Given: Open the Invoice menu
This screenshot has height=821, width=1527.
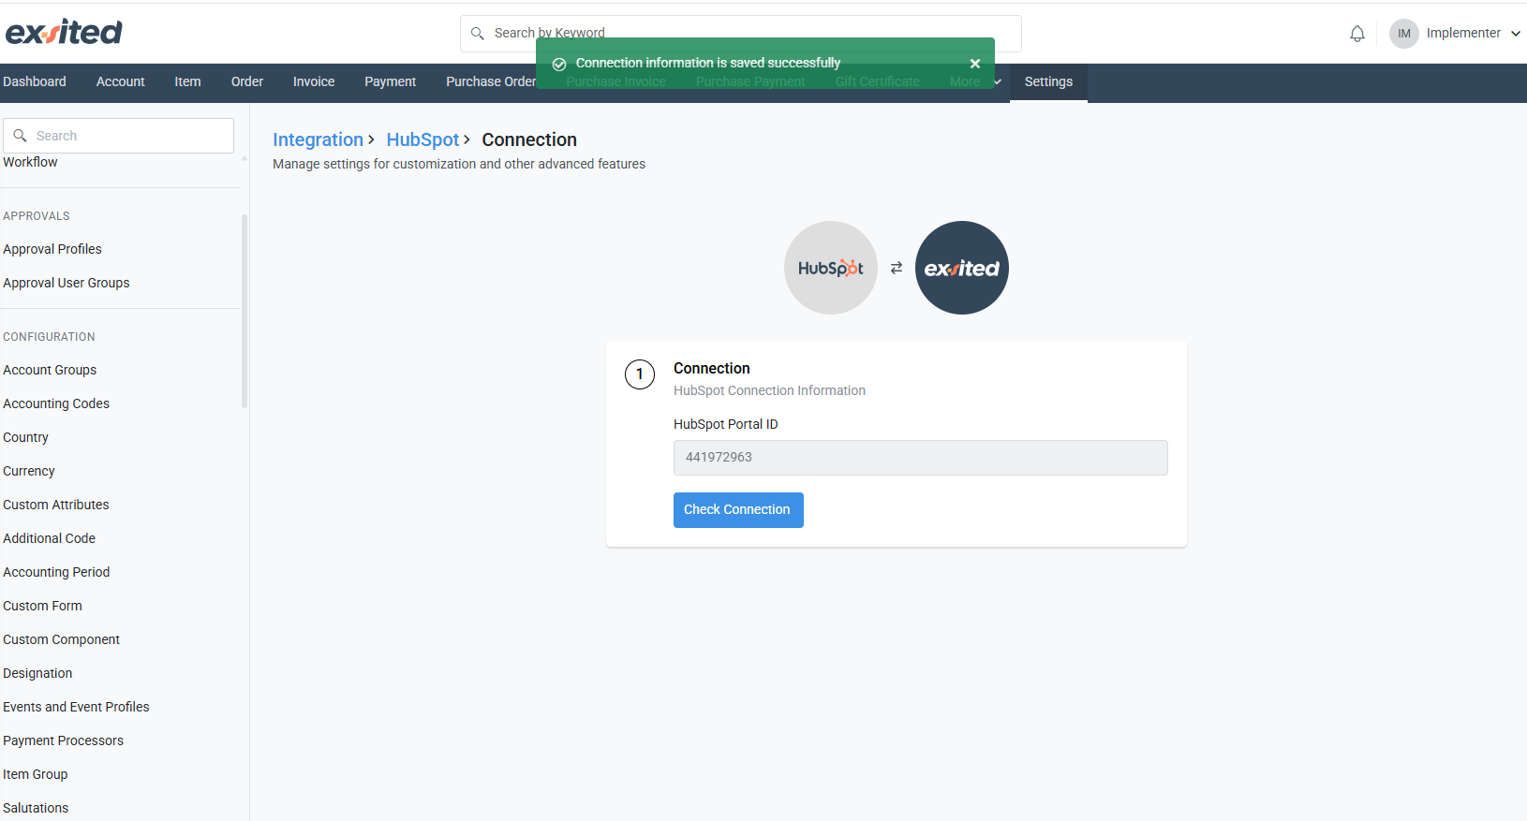Looking at the screenshot, I should coord(314,81).
